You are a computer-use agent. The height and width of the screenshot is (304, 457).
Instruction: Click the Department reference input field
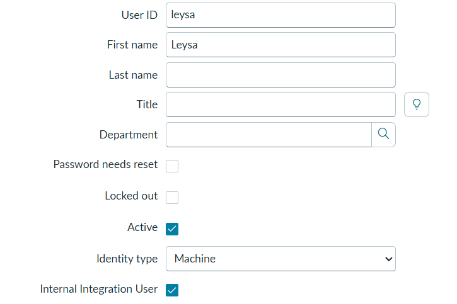click(269, 135)
